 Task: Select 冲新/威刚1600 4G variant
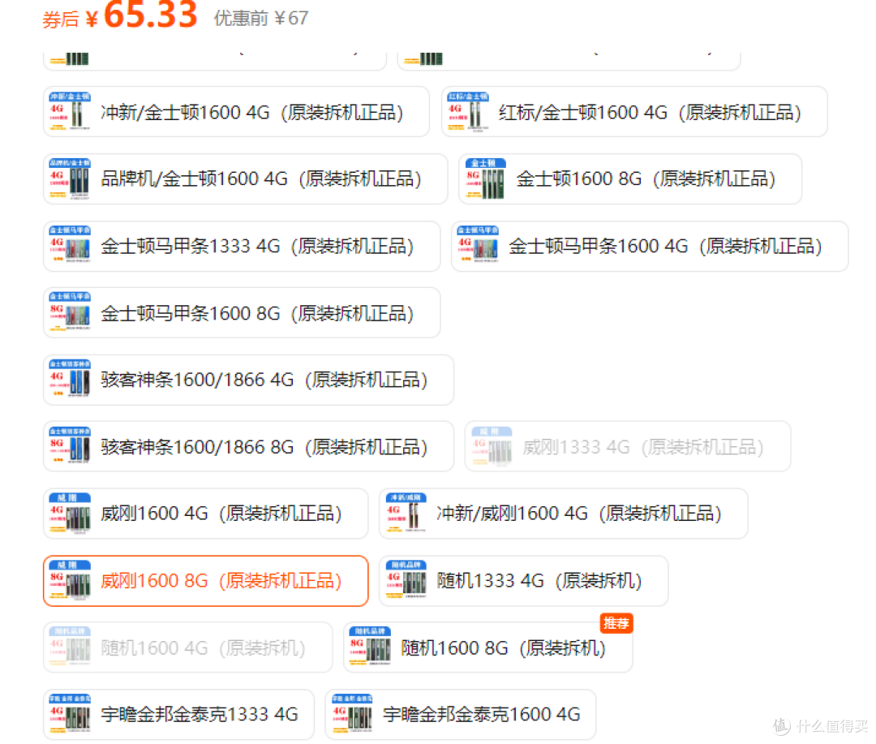[x=563, y=513]
